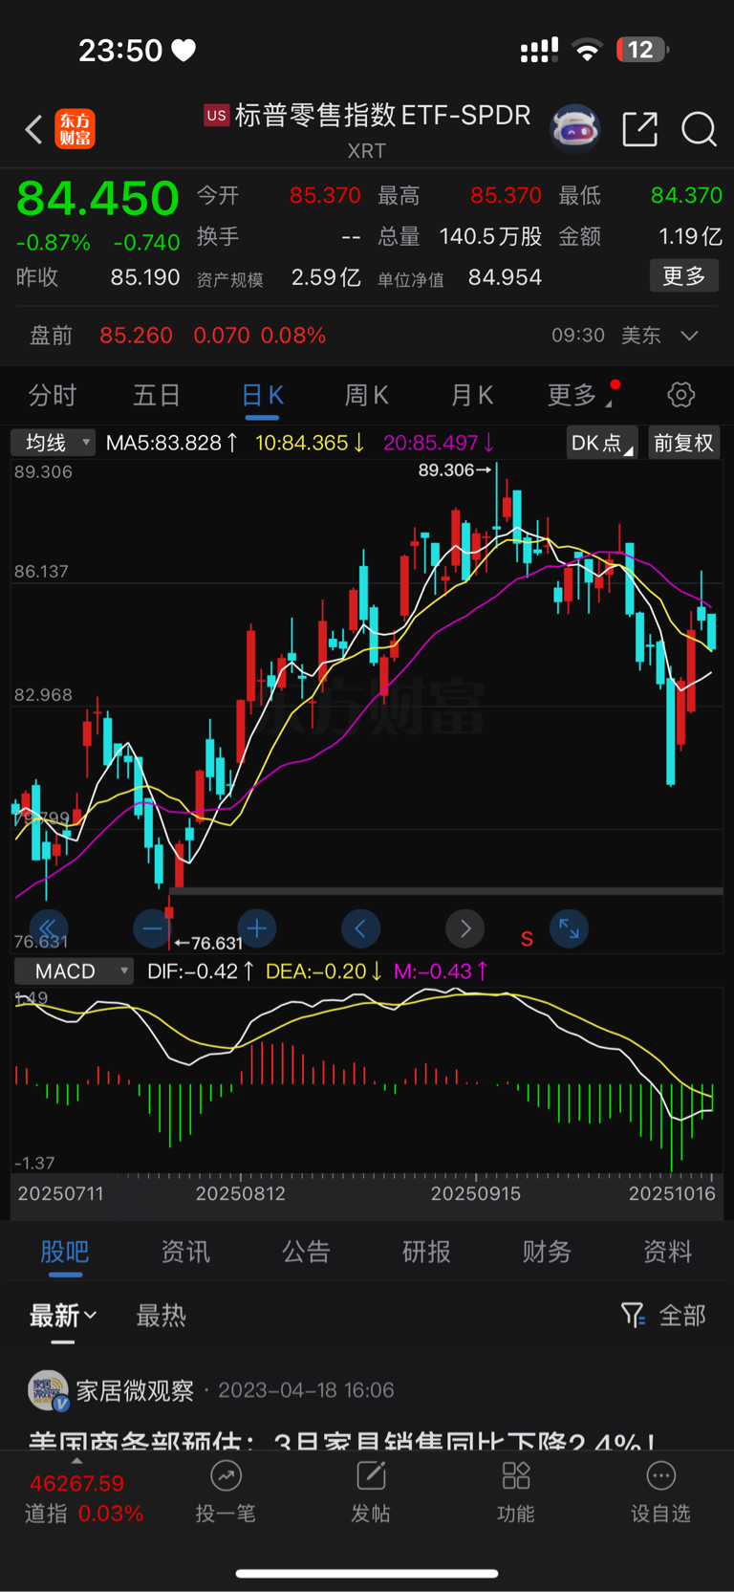Expand the Dow index bar arrow
Image resolution: width=734 pixels, height=1592 pixels.
tap(76, 1461)
